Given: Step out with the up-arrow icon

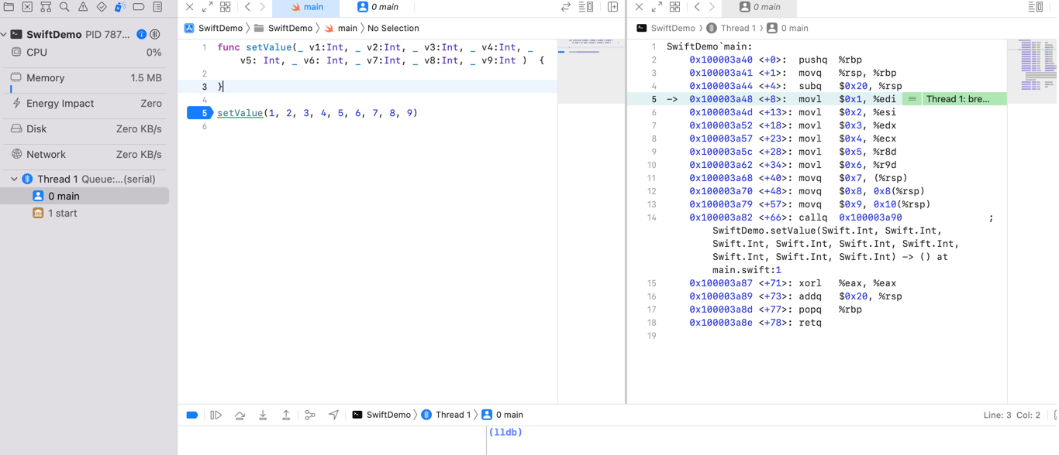Looking at the screenshot, I should pos(286,416).
